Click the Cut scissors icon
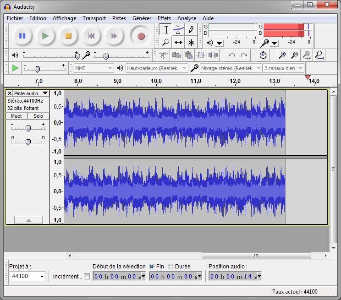341x300 pixels. [163, 55]
